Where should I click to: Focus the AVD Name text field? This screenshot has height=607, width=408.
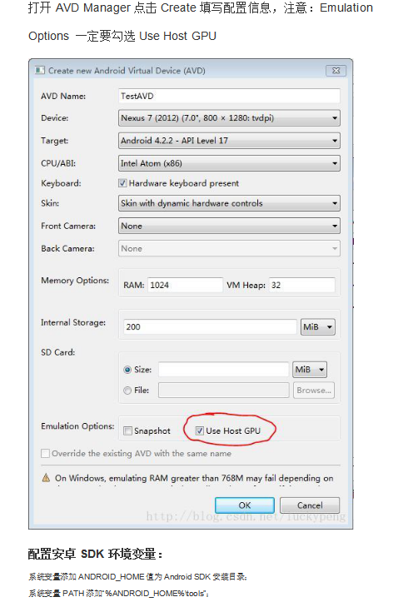[x=229, y=96]
